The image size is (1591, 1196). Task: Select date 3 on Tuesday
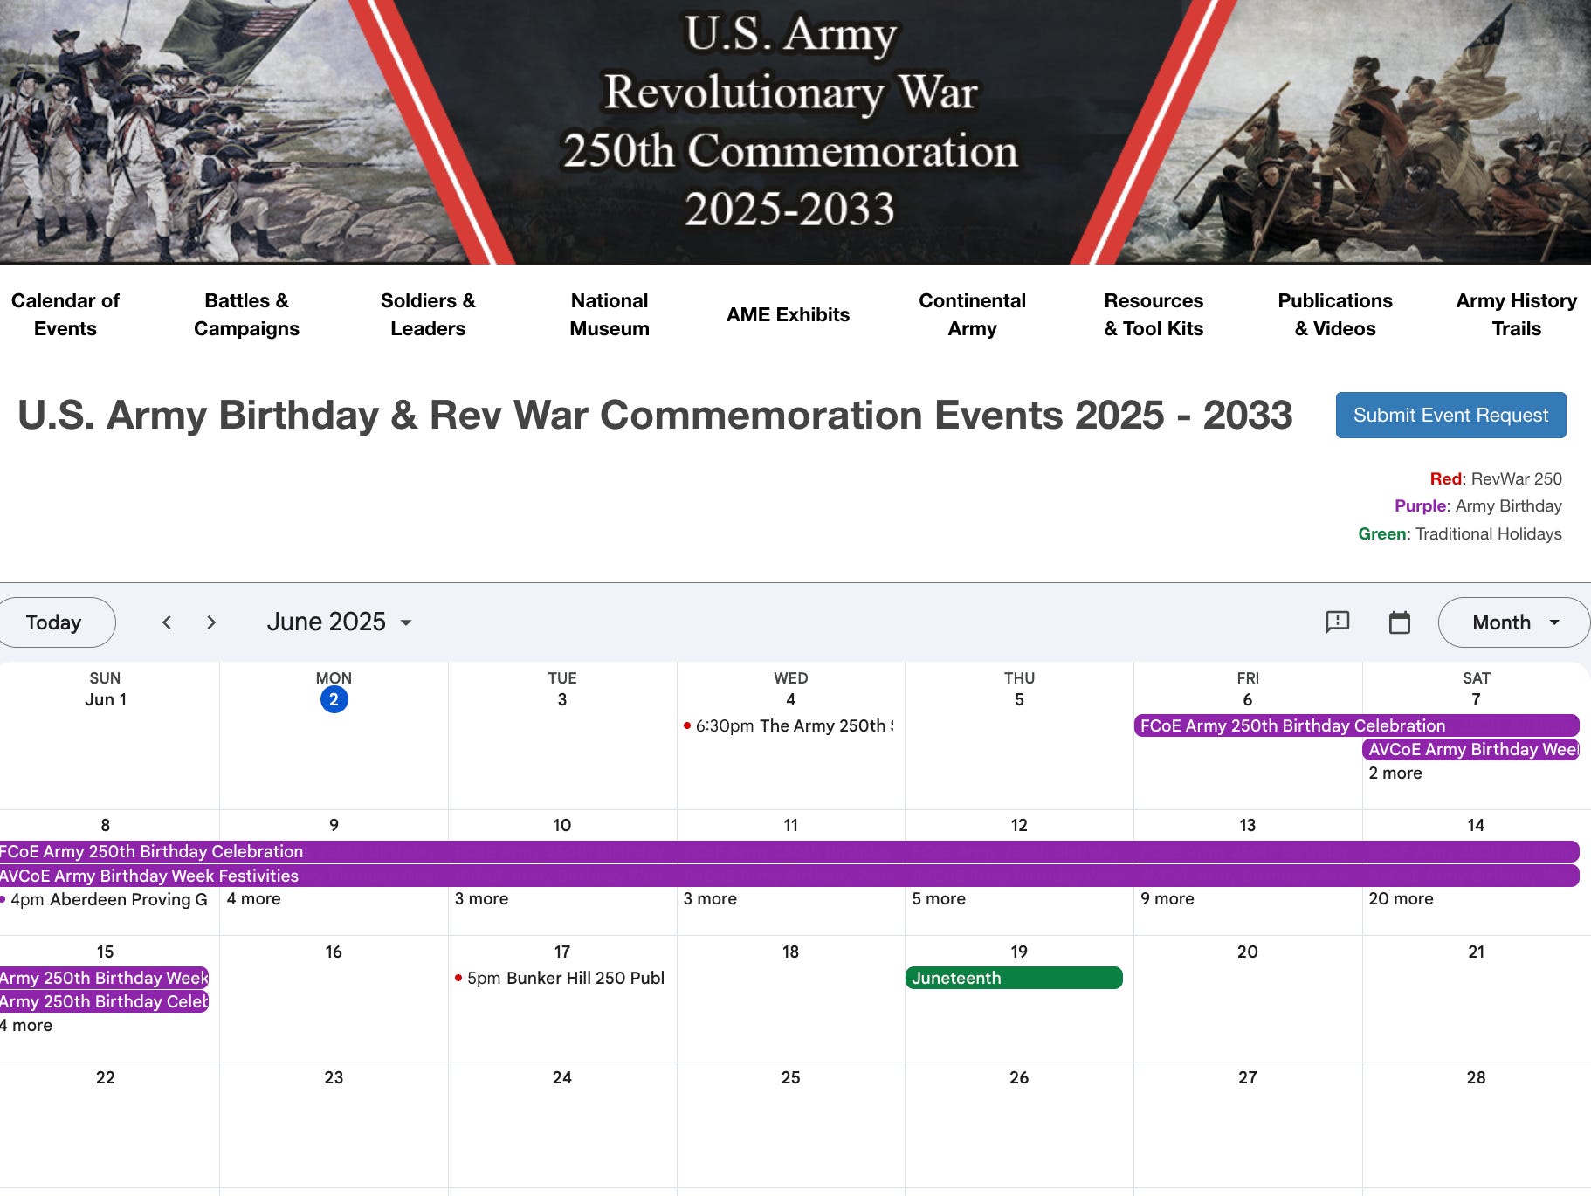point(562,699)
